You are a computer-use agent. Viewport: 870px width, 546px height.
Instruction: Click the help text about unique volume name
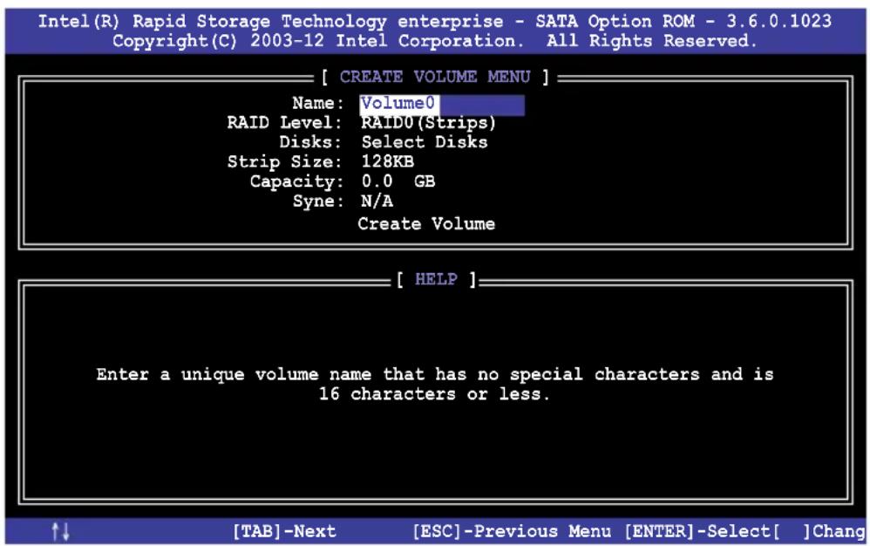(x=434, y=384)
